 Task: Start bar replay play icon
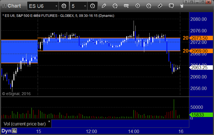(138, 6)
